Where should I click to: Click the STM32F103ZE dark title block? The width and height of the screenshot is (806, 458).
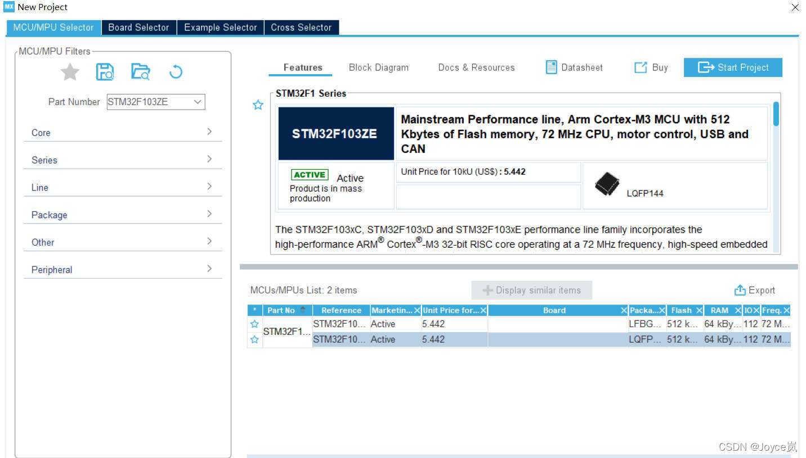(336, 134)
